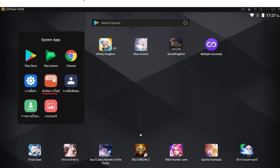
Task: Open the Settings gear app
Action: [x=30, y=81]
